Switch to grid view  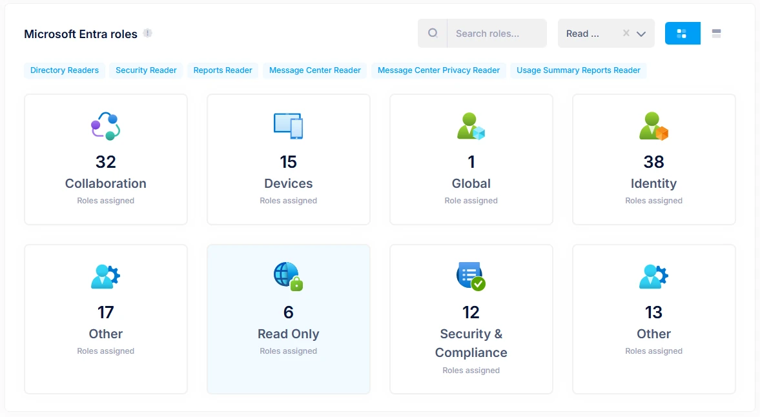click(683, 34)
